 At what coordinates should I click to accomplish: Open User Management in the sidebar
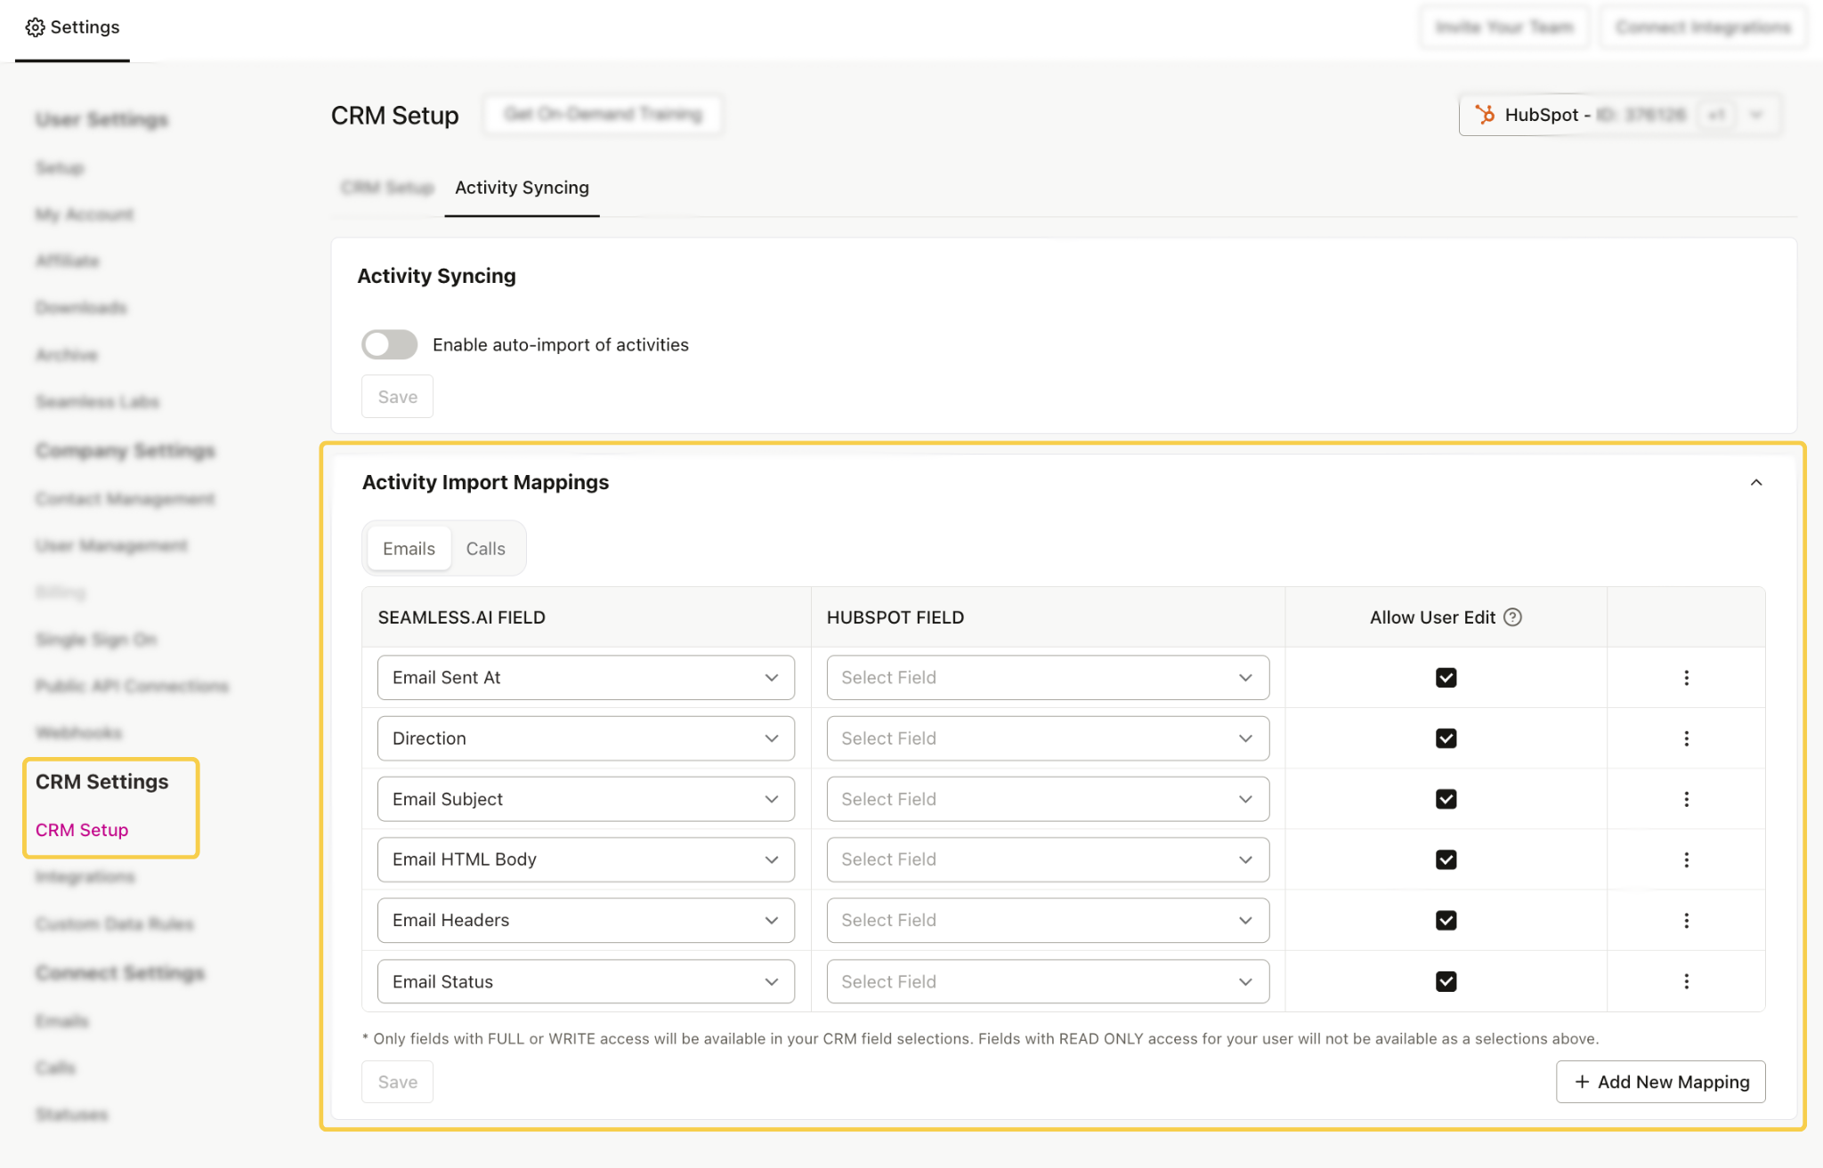tap(111, 545)
